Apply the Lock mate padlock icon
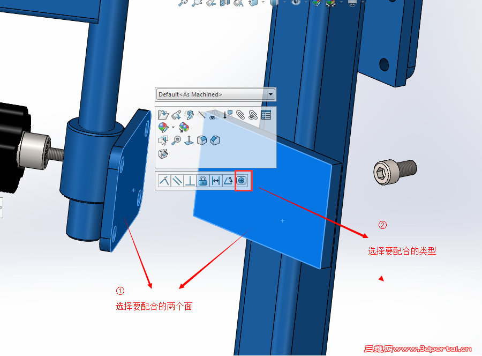This screenshot has height=356, width=482. (203, 181)
